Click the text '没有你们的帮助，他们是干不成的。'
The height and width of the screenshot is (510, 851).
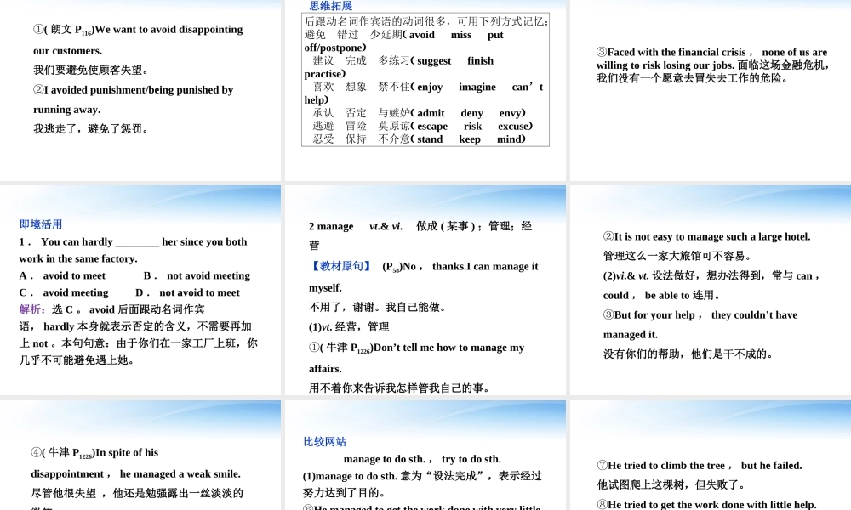click(x=688, y=354)
